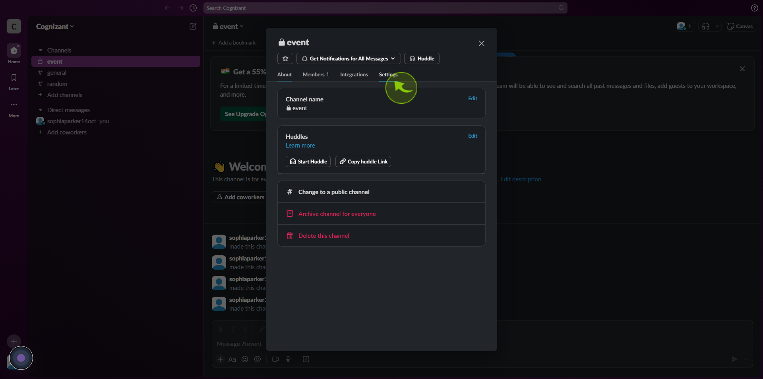
Task: Start huddle using header headphones icon
Action: (x=706, y=26)
